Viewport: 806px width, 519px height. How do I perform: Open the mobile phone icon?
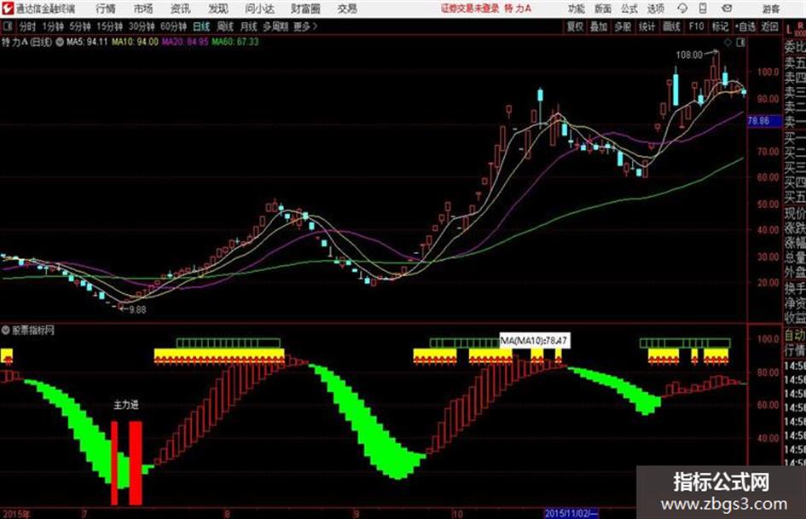click(x=703, y=9)
